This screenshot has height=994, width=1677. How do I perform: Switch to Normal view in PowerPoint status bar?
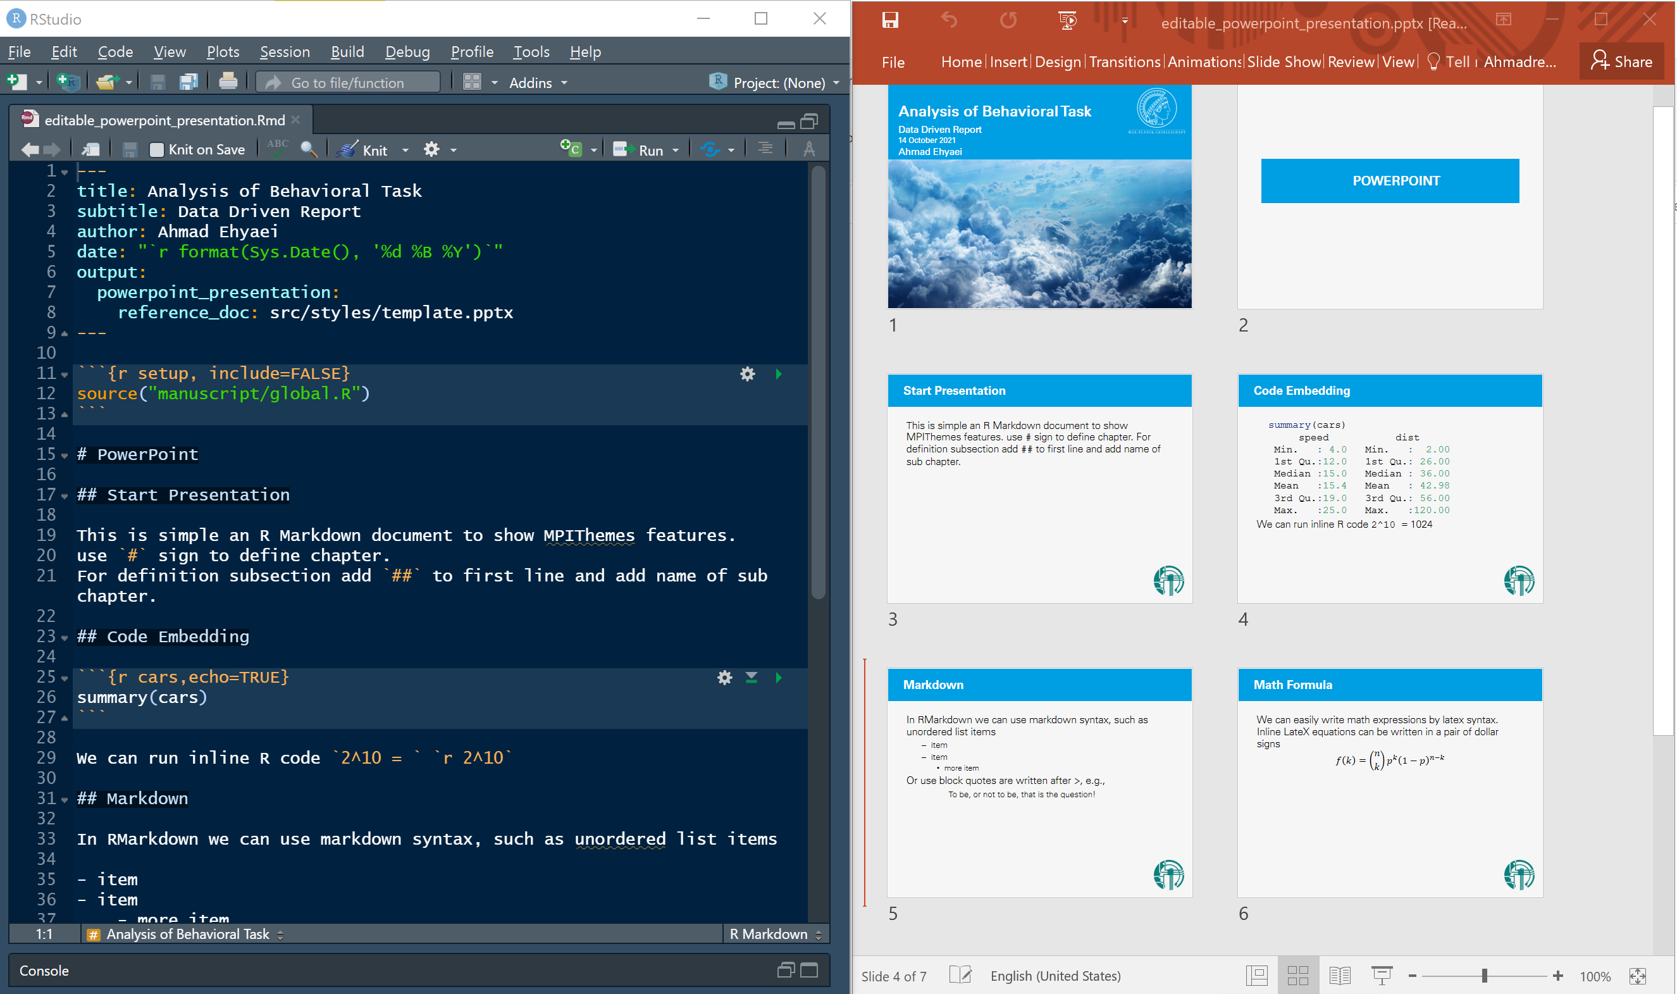coord(1257,975)
